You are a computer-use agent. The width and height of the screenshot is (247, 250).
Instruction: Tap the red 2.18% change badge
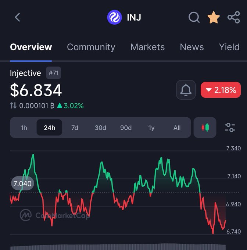(221, 90)
